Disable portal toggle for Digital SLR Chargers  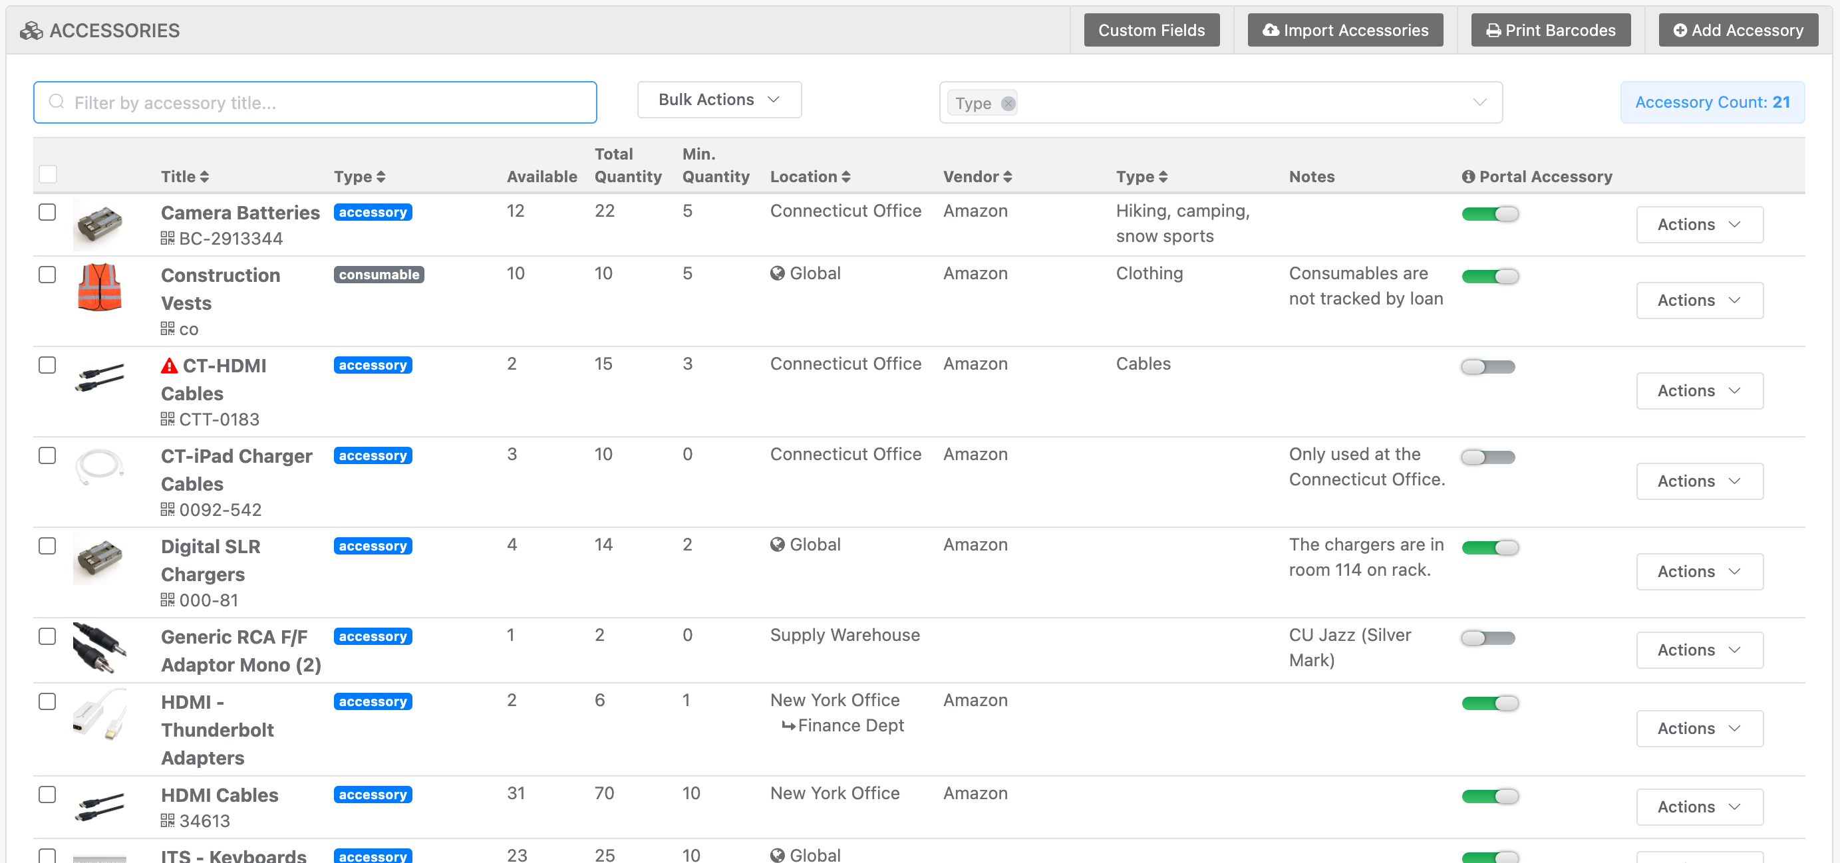pyautogui.click(x=1489, y=547)
